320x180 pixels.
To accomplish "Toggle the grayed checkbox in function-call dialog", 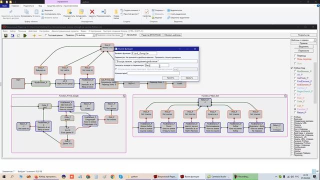I will pos(116,69).
